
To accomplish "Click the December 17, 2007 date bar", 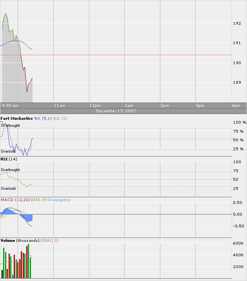I will 123,111.
